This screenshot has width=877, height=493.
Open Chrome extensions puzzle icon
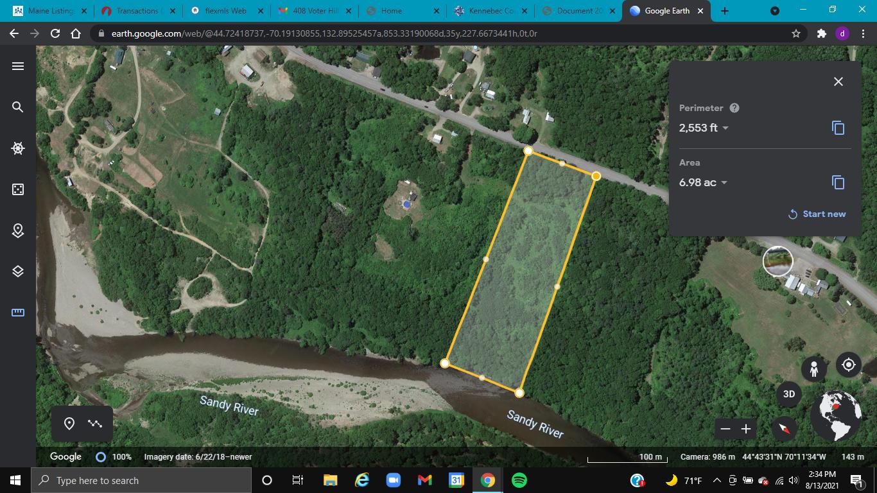[x=821, y=33]
